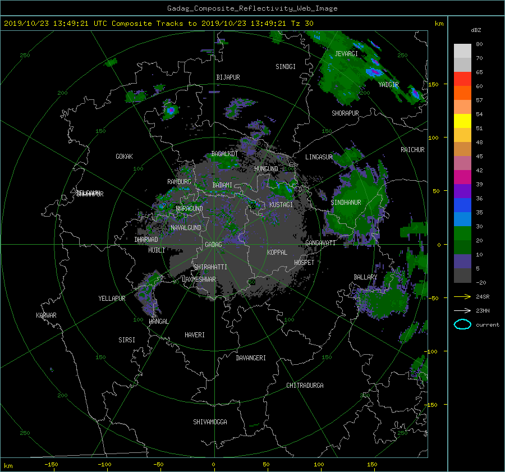Select the NARAGUND city label
505x472 pixels.
pos(190,208)
